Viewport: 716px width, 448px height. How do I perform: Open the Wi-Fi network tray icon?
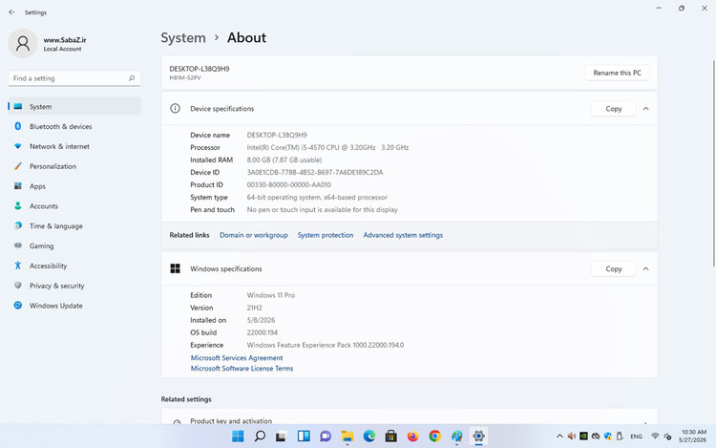655,437
